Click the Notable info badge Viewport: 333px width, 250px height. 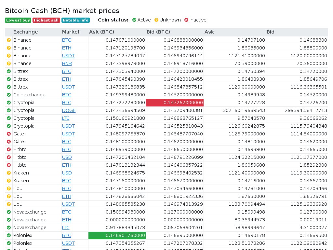click(x=75, y=20)
